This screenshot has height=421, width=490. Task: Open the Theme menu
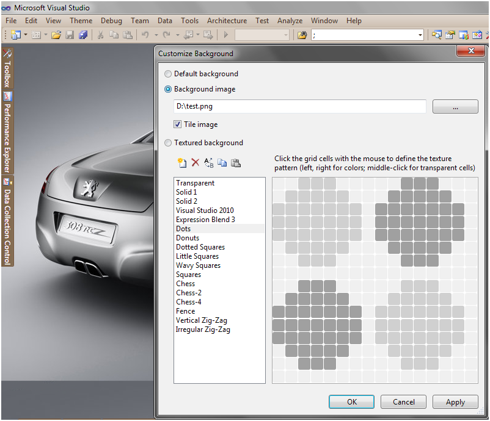81,21
